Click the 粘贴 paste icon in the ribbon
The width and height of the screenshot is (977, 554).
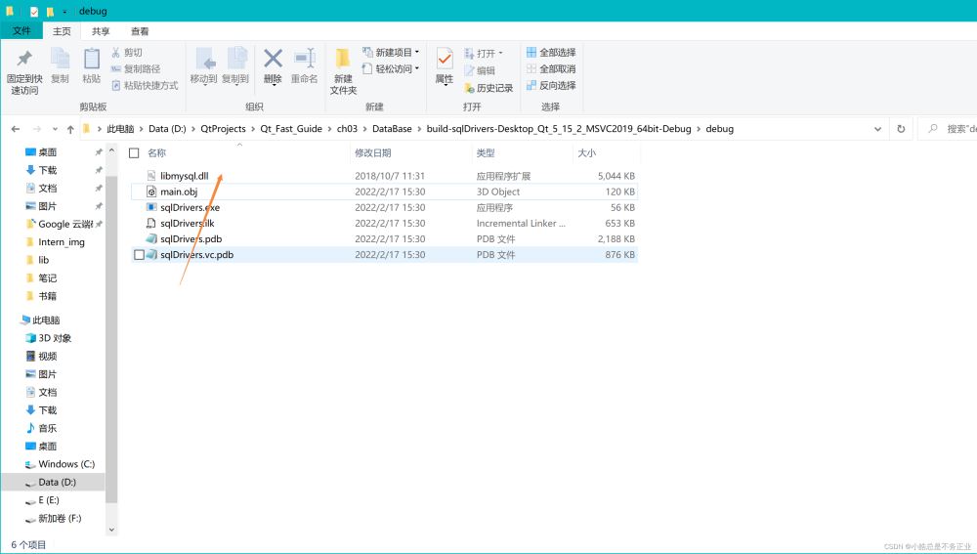pos(91,60)
